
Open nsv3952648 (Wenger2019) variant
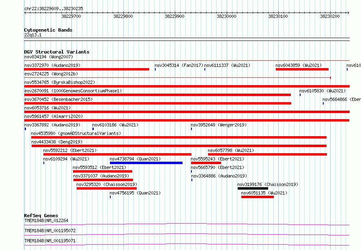click(219, 125)
